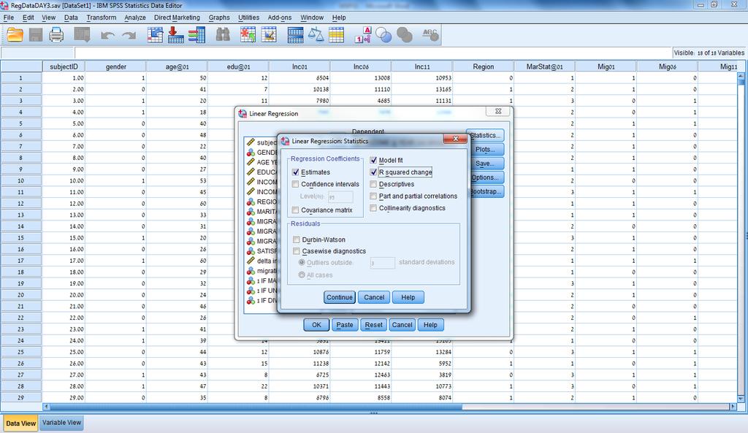This screenshot has height=433, width=748.
Task: Click the Select cases icon
Action: pyautogui.click(x=336, y=35)
